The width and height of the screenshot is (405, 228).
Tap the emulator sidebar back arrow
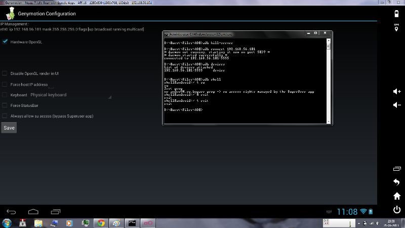(x=397, y=182)
